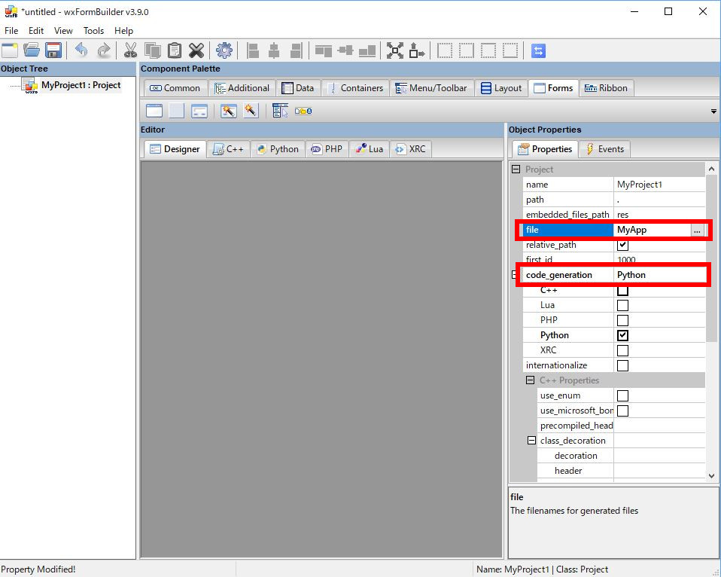This screenshot has width=721, height=577.
Task: Generate code with the gear icon
Action: pyautogui.click(x=224, y=50)
